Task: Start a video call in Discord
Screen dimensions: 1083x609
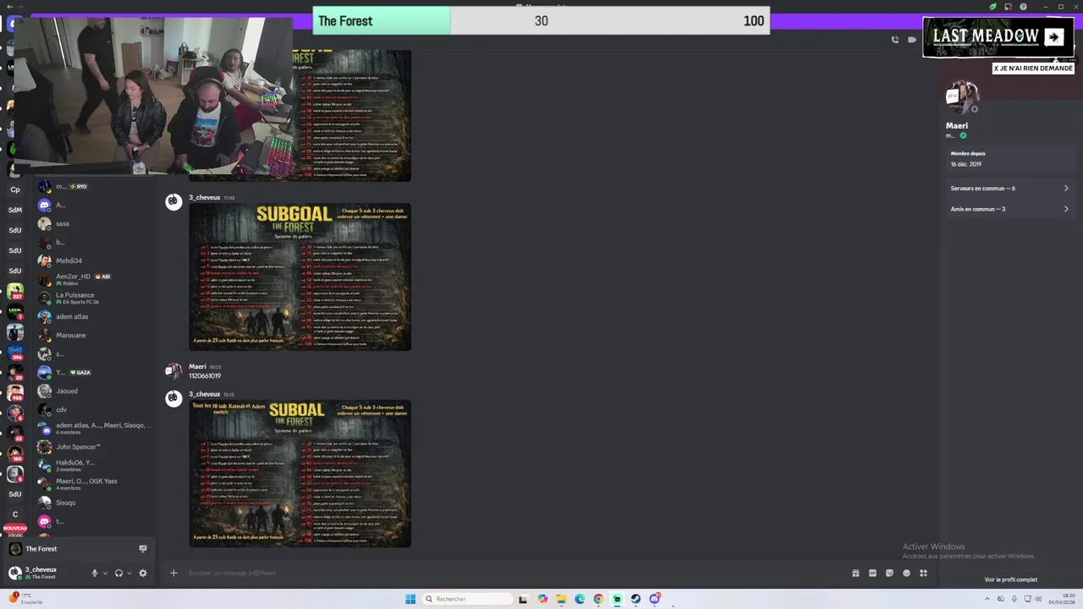Action: [912, 40]
